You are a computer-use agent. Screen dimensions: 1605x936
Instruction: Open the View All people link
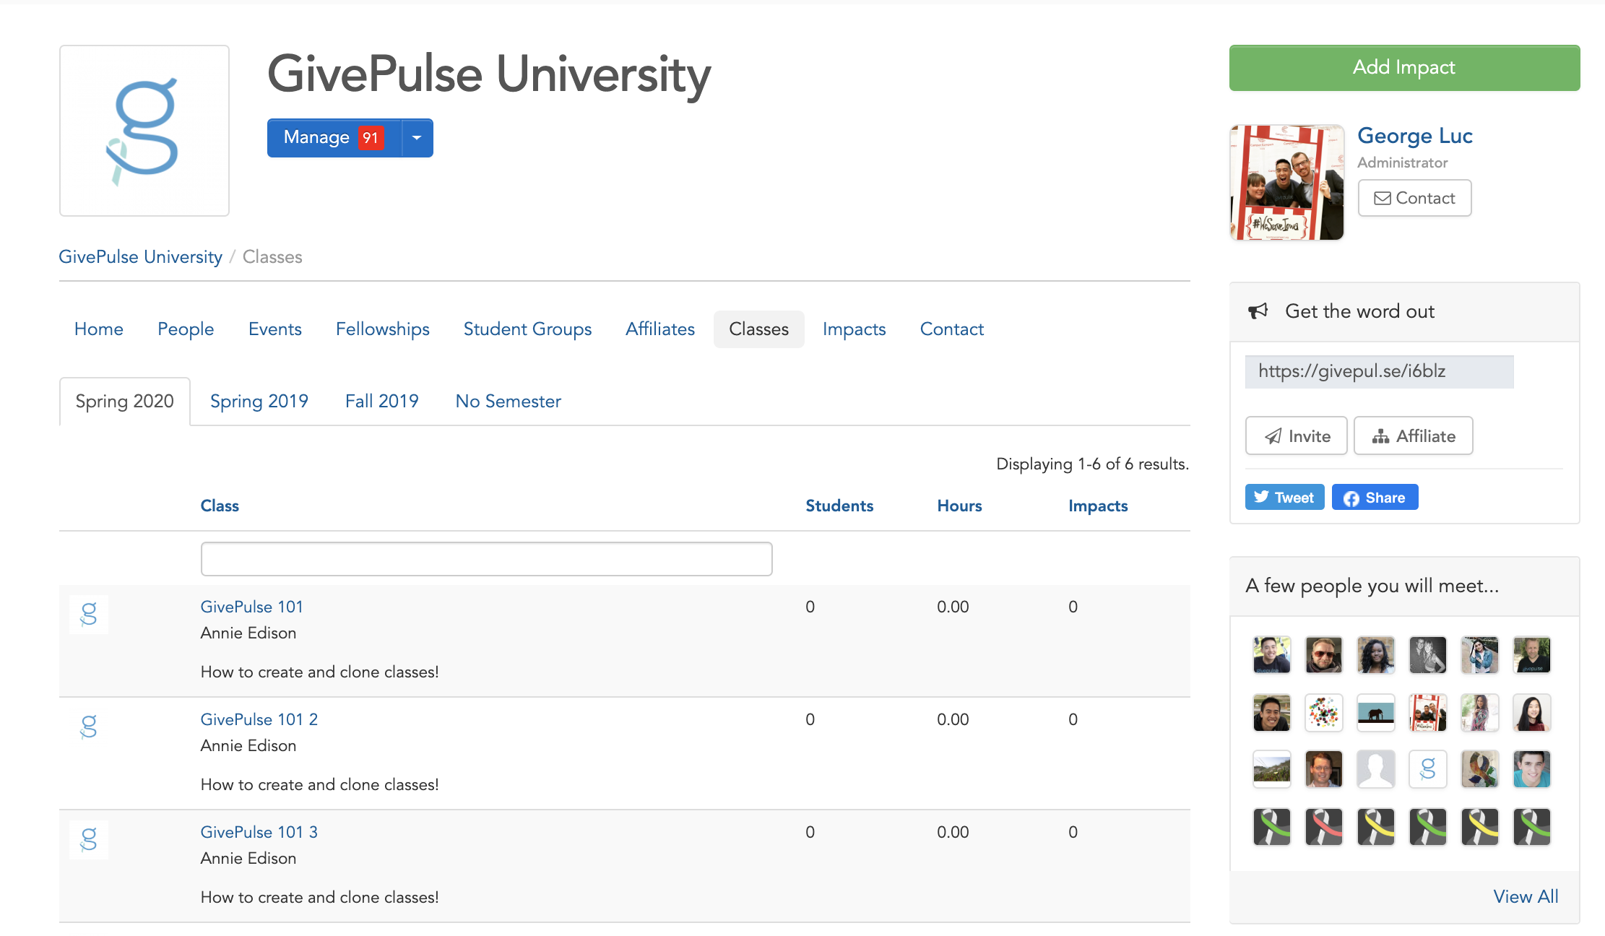pyautogui.click(x=1526, y=897)
